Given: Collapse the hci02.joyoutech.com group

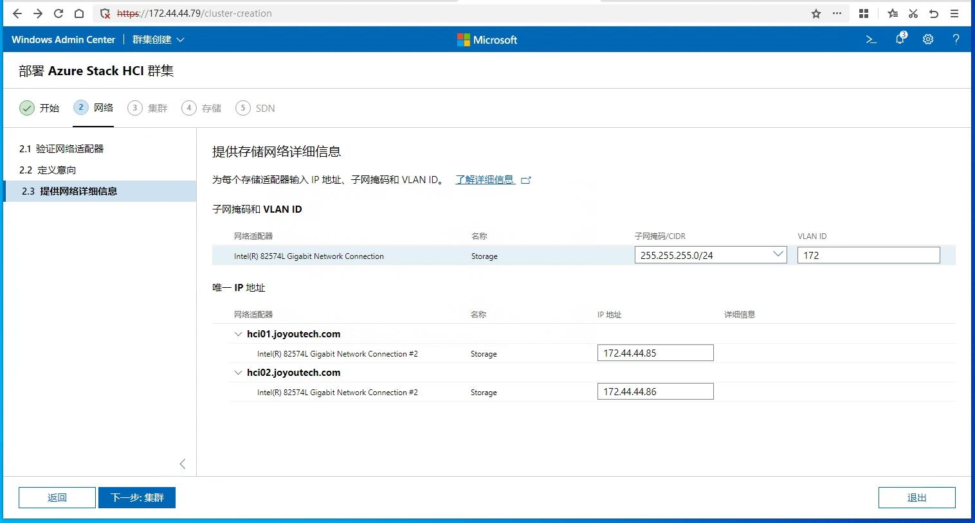Looking at the screenshot, I should pyautogui.click(x=239, y=373).
